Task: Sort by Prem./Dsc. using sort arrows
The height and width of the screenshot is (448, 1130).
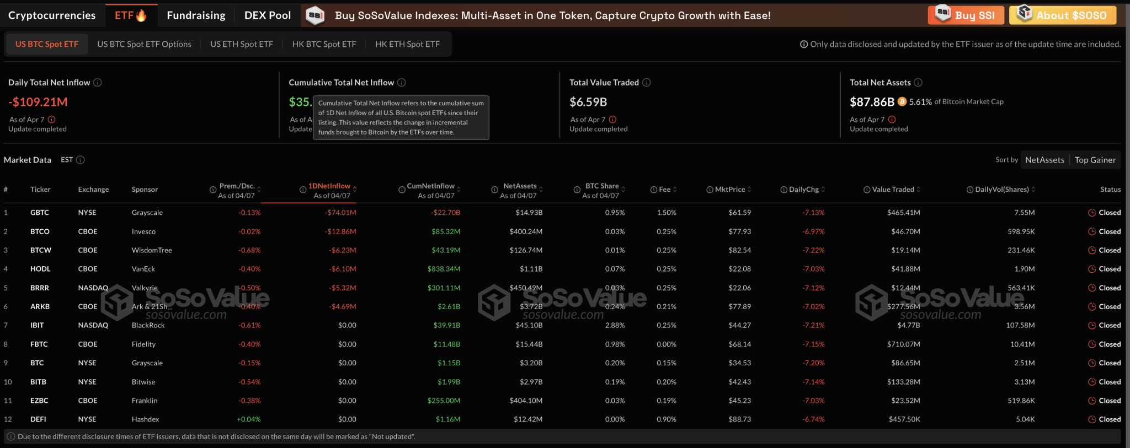Action: point(259,190)
